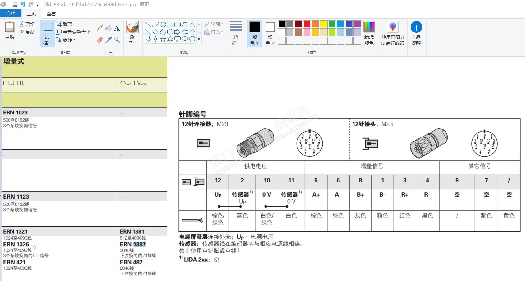This screenshot has width=525, height=281.
Task: Activate the rectangular selection (选择) tool
Action: click(47, 27)
